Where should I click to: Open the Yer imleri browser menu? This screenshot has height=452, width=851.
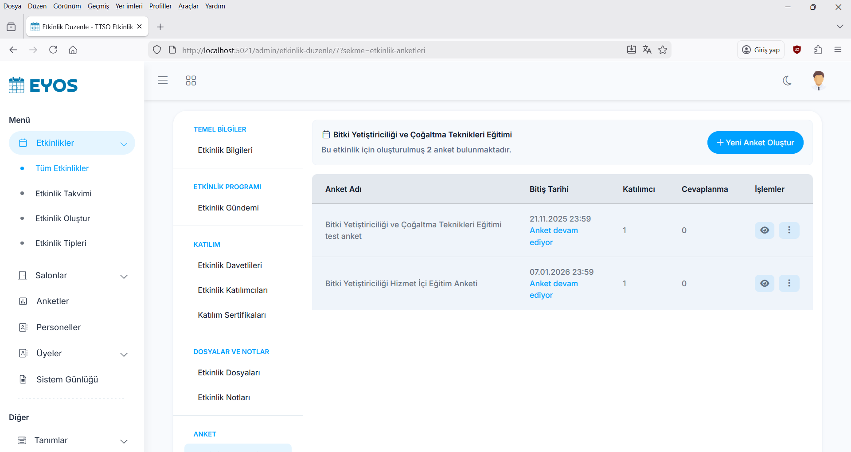(129, 6)
